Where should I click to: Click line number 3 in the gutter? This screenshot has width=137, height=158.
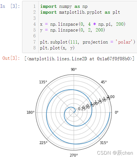point(34,18)
